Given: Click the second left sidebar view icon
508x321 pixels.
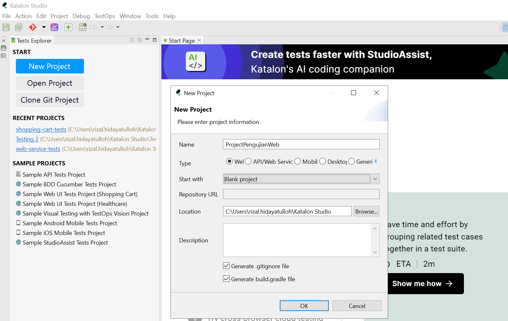Looking at the screenshot, I should pos(4,48).
